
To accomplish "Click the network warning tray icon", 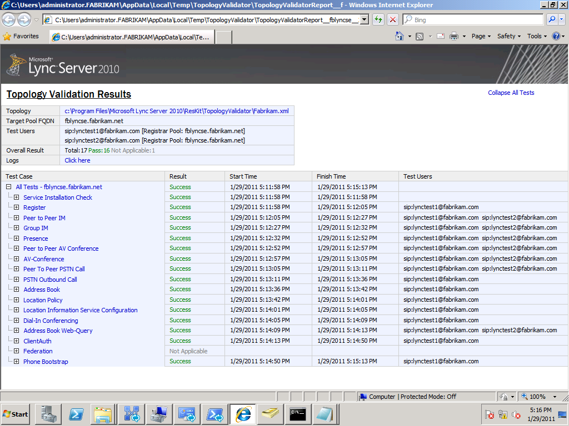I will (502, 414).
